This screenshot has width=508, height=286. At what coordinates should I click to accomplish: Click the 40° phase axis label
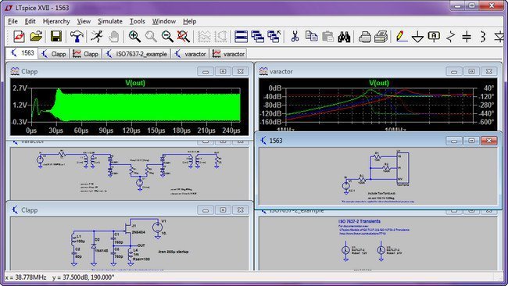click(488, 88)
